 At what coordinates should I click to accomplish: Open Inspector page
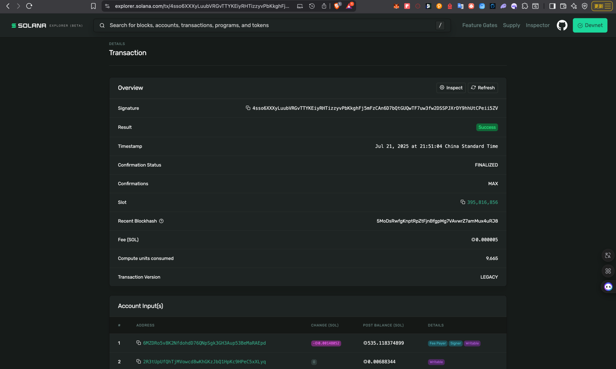pyautogui.click(x=538, y=25)
